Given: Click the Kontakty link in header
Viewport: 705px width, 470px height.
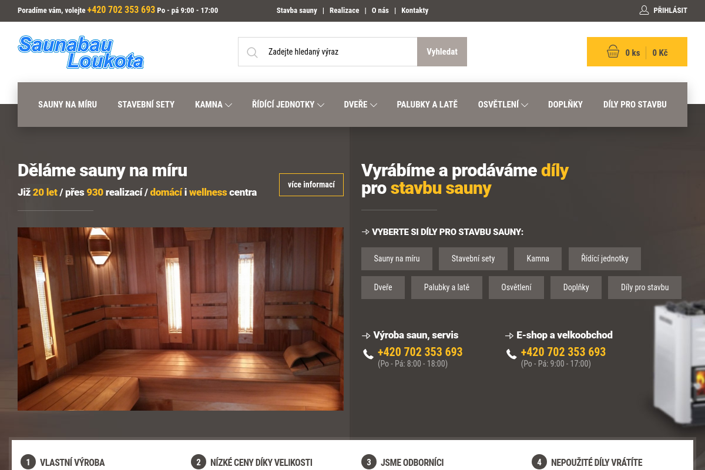Looking at the screenshot, I should 415,11.
